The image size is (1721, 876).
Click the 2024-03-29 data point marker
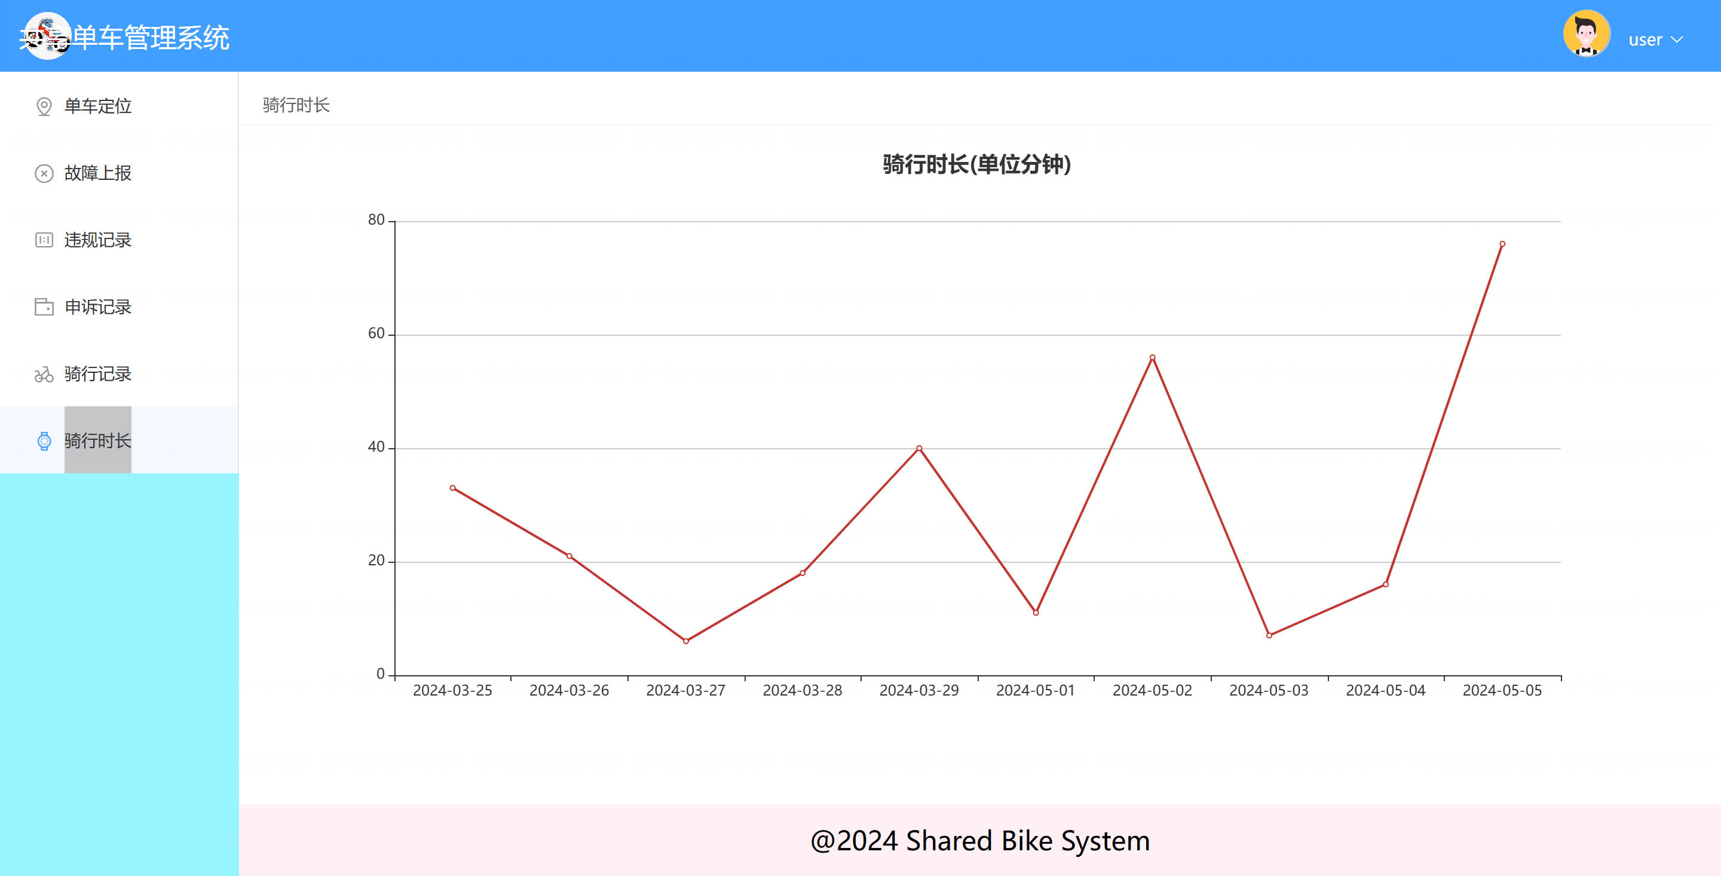[x=919, y=448]
